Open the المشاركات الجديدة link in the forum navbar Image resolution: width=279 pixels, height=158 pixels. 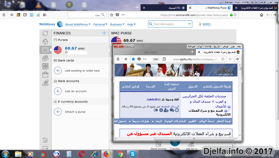click(x=175, y=121)
